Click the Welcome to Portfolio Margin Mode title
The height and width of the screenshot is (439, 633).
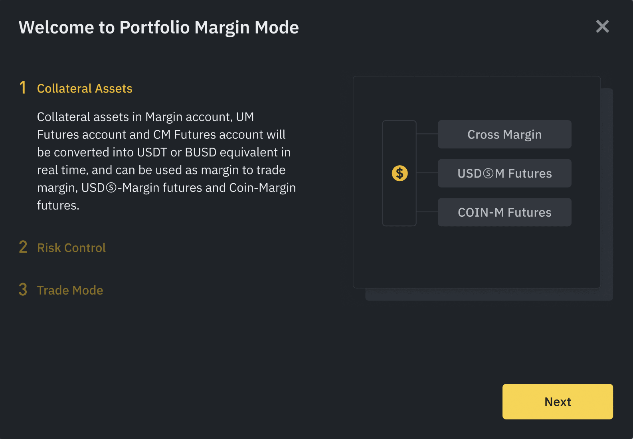[158, 28]
